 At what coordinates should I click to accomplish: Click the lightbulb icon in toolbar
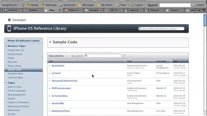[x=23, y=5]
